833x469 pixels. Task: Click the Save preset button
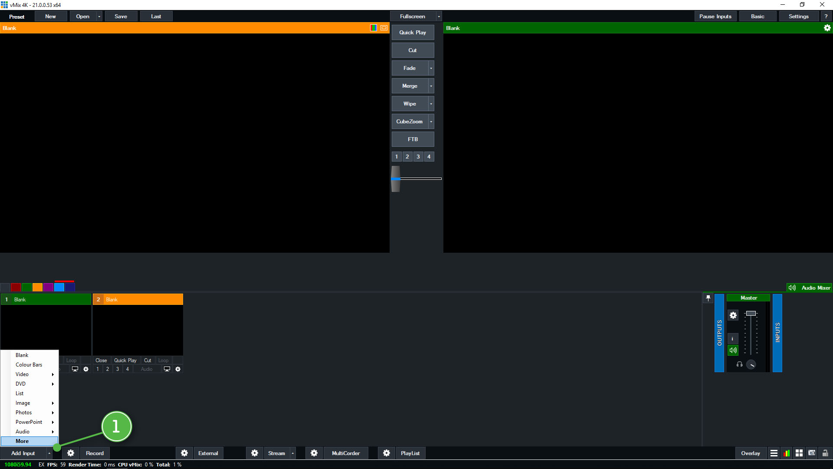(x=121, y=17)
